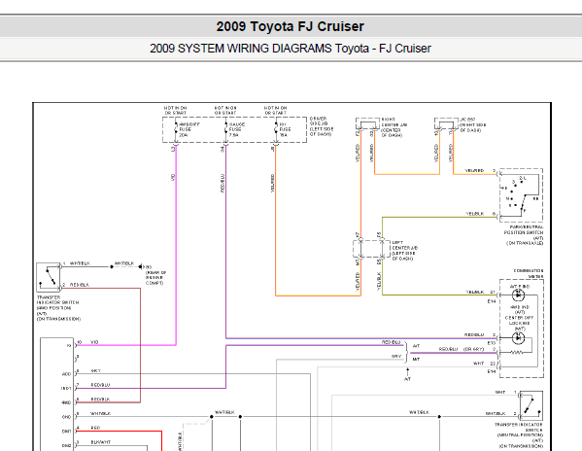Viewport: 582px width, 451px height.
Task: Click the RED/BLK label at switch pin 2
Action: click(79, 285)
